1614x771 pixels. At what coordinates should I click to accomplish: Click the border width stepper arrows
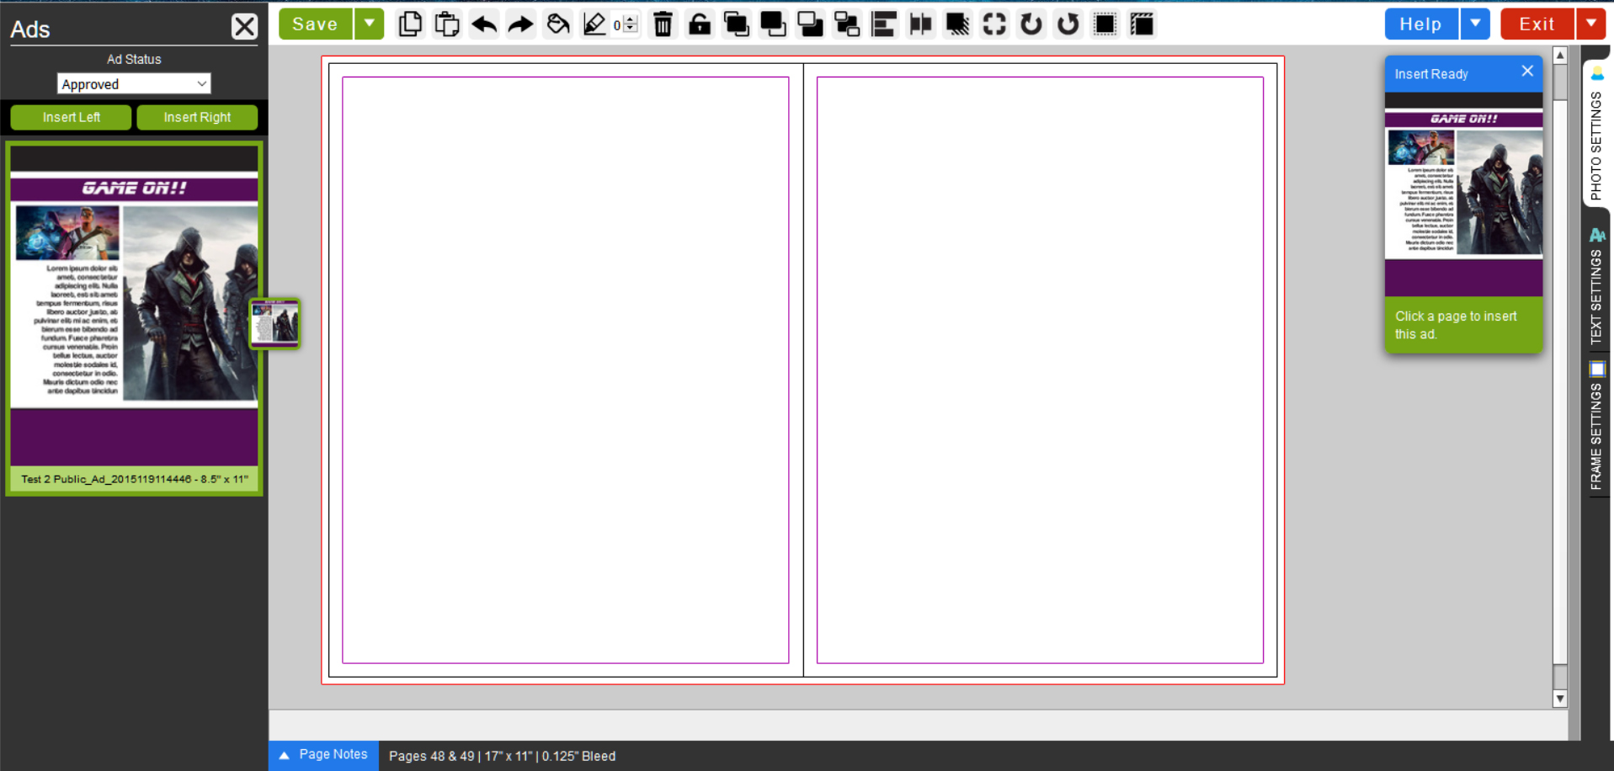(630, 24)
